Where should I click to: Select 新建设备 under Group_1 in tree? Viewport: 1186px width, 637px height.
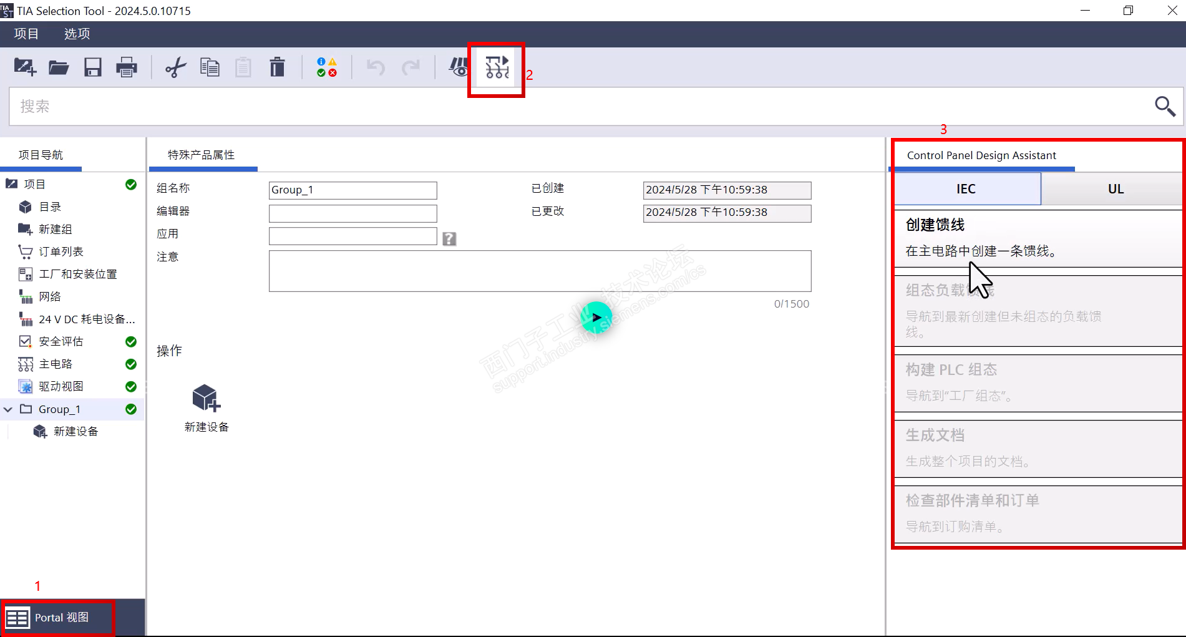pos(75,431)
